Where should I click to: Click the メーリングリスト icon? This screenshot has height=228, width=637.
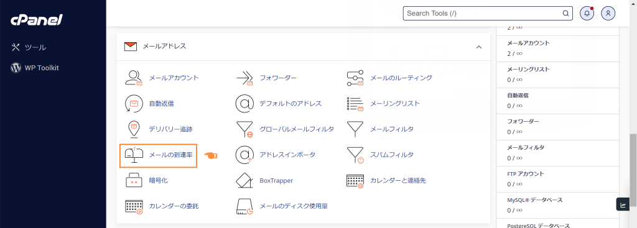coord(355,104)
